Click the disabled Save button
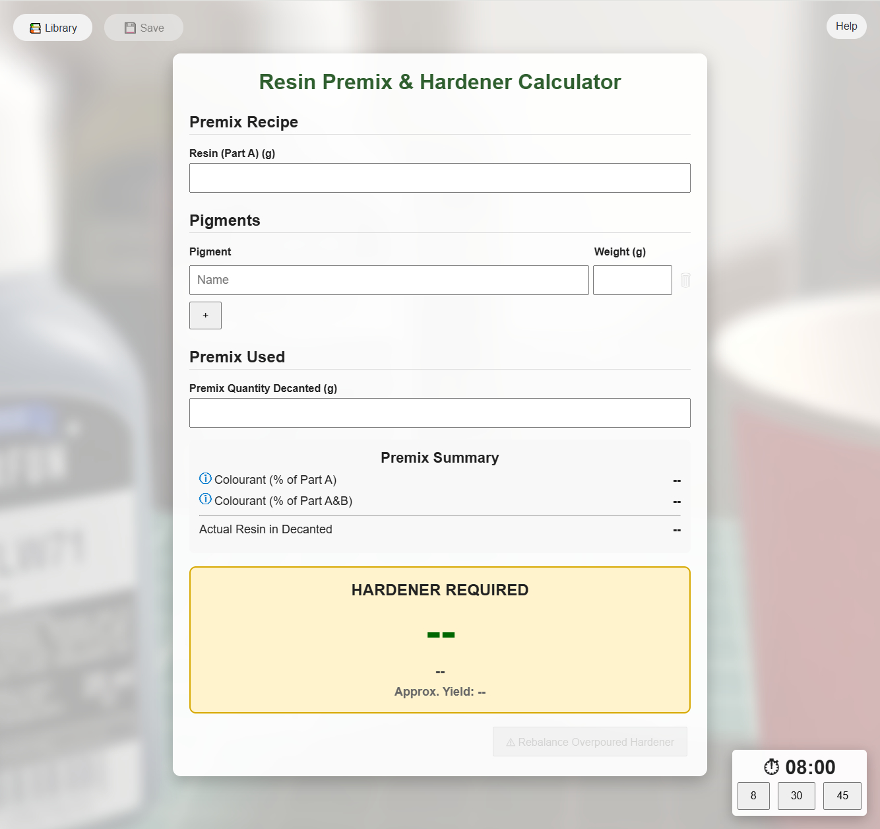This screenshot has height=829, width=880. [x=144, y=28]
